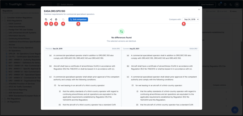Click the Give Feedback button
The image size is (243, 116).
[207, 4]
